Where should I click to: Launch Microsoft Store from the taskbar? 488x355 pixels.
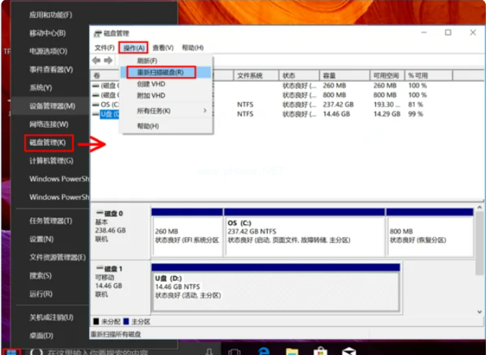point(320,351)
